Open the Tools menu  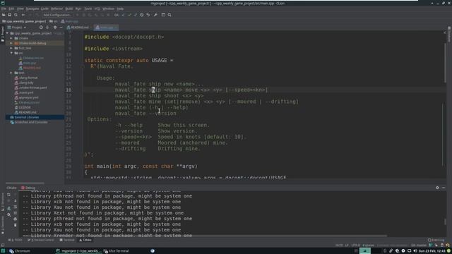[88, 8]
